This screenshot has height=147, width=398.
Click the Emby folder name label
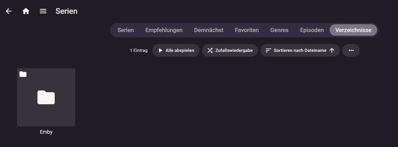click(x=46, y=132)
